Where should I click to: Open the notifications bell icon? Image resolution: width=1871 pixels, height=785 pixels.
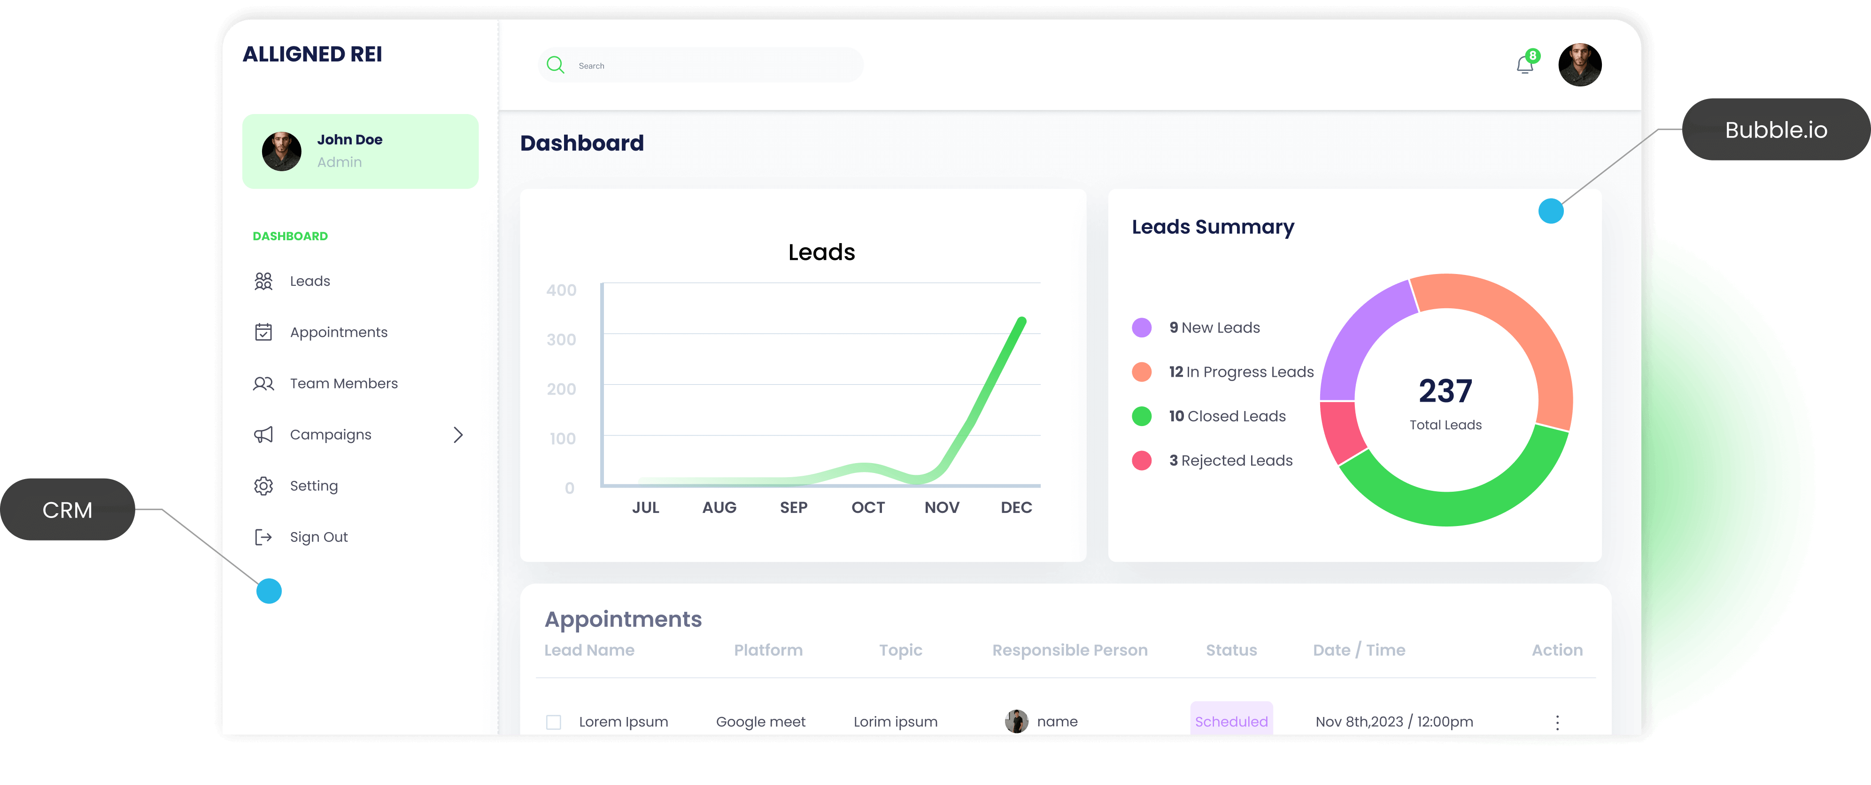[1524, 65]
